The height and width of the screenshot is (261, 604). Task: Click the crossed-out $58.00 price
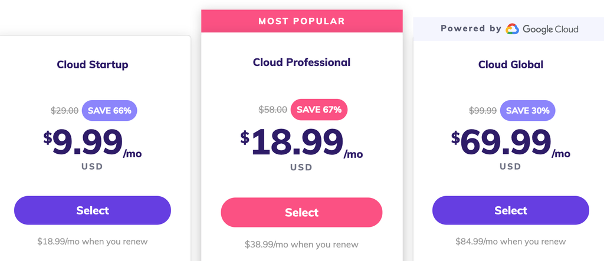click(273, 110)
